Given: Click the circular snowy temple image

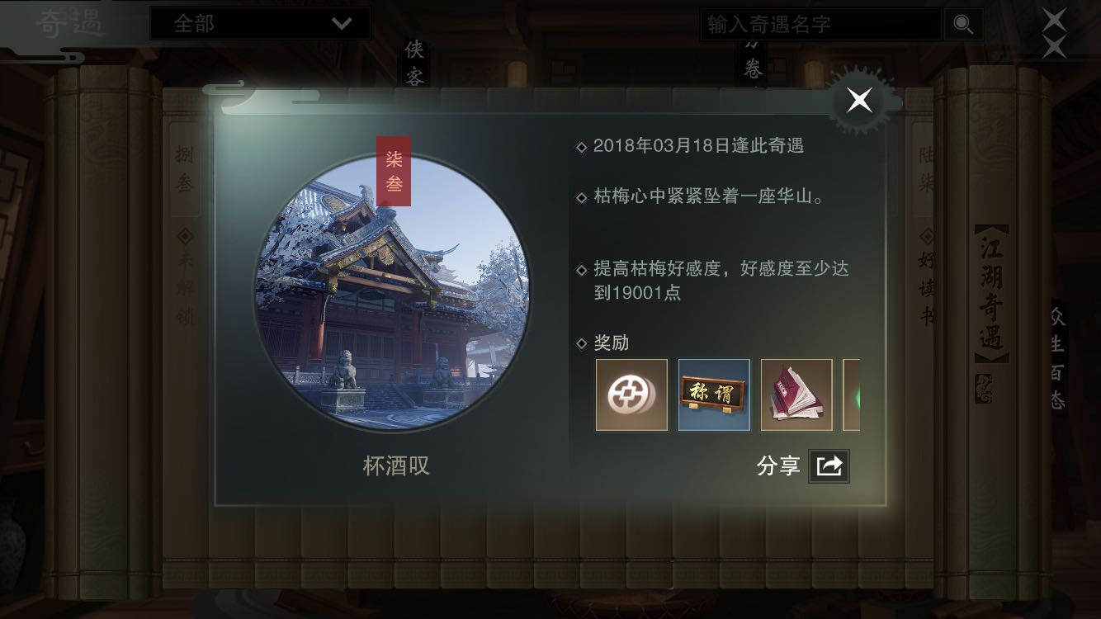Looking at the screenshot, I should click(x=391, y=293).
